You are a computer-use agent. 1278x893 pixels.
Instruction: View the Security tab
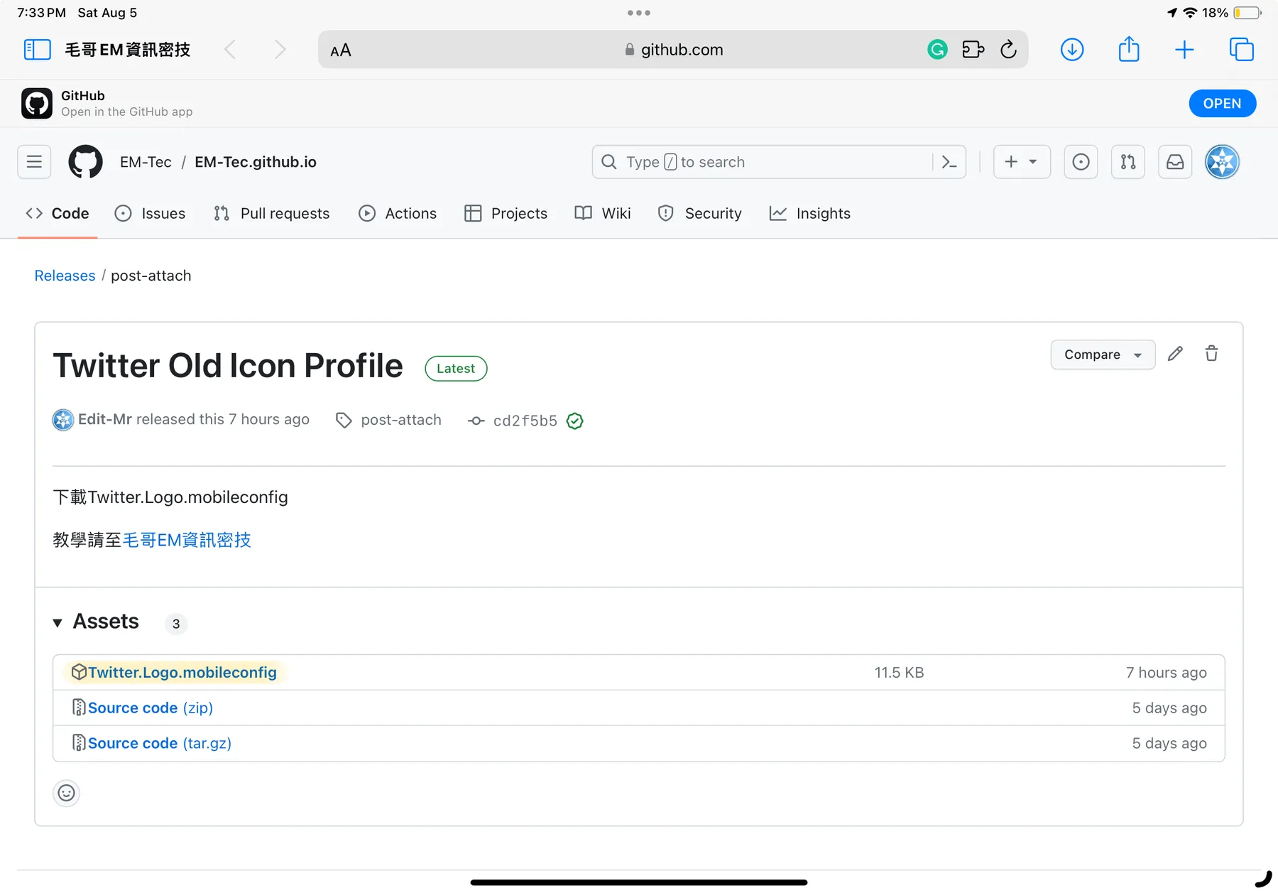click(699, 213)
